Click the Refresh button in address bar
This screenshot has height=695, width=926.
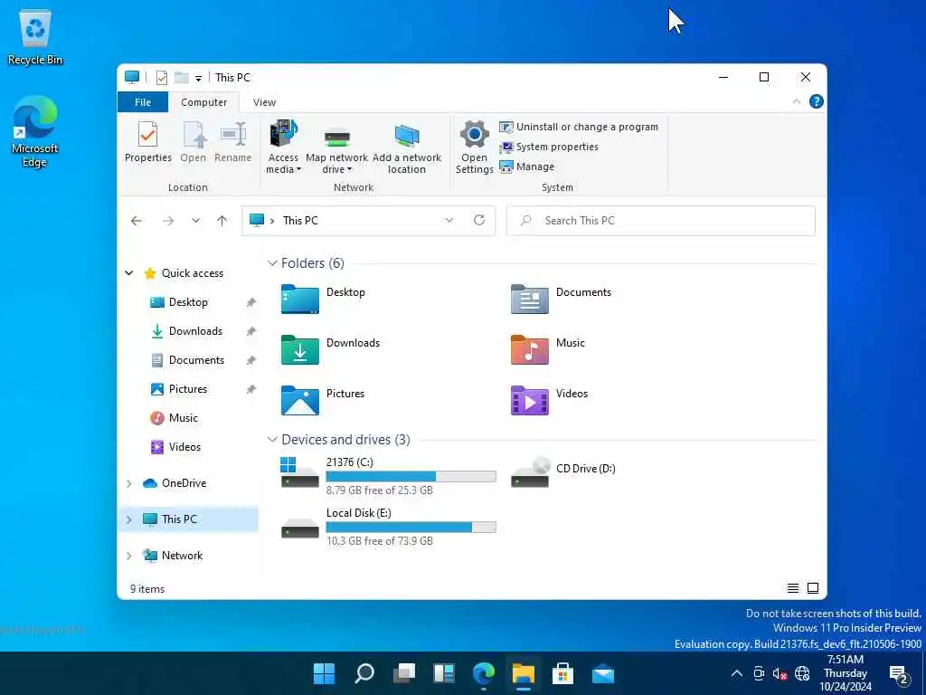point(479,221)
